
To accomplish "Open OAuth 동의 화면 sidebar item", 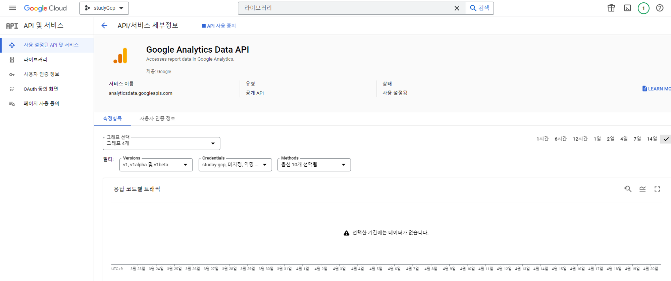I will click(47, 89).
